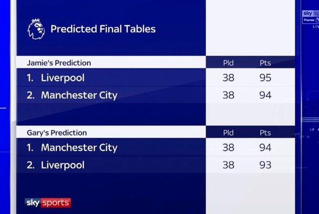This screenshot has width=319, height=214.
Task: Click Gary's 94 points value for Manchester City
Action: [265, 148]
